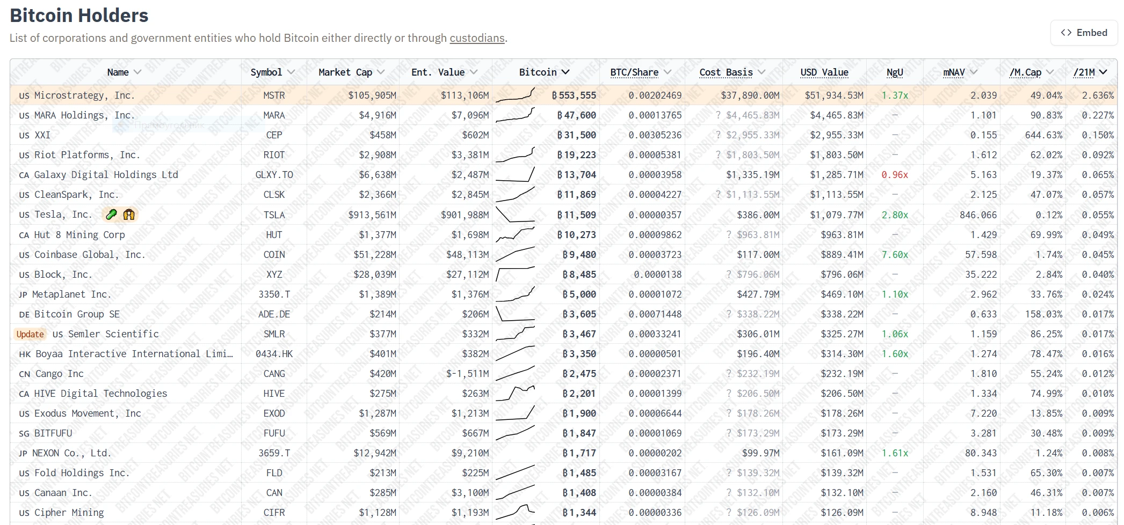Click the $-1,511M enterprise value

[467, 374]
